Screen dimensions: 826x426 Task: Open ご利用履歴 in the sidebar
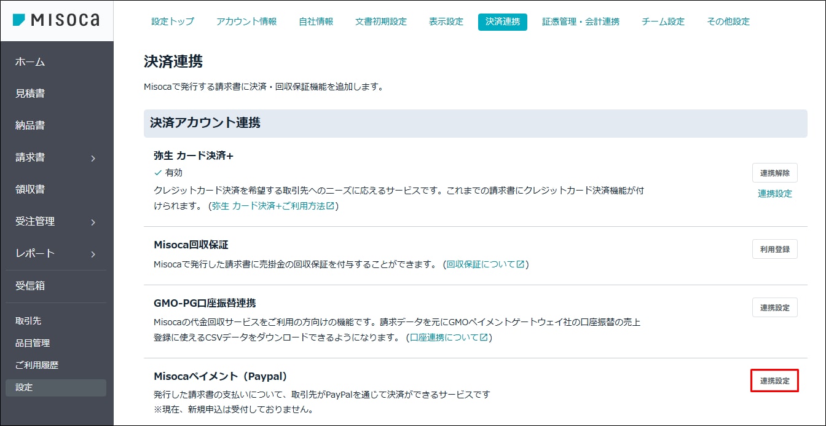(37, 365)
